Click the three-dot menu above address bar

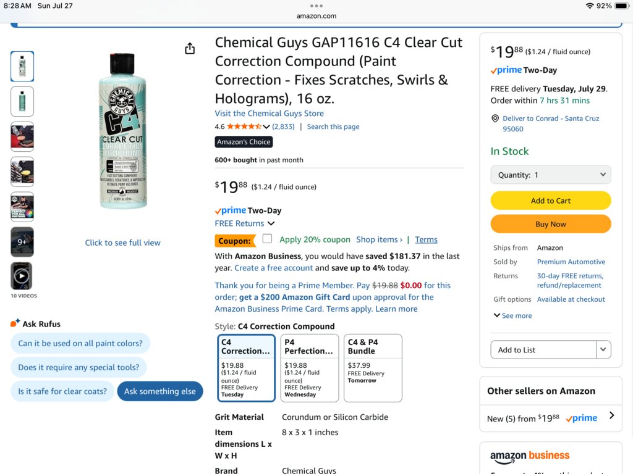(x=316, y=6)
